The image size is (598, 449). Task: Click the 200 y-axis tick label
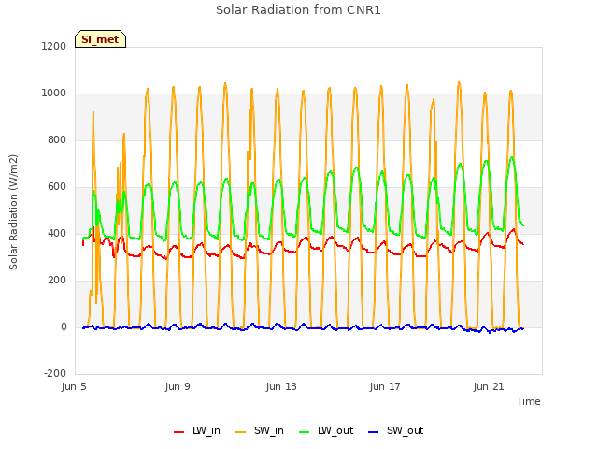(57, 281)
